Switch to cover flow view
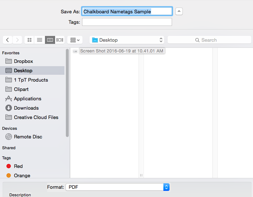Screen dimensions: 253x197 60,40
